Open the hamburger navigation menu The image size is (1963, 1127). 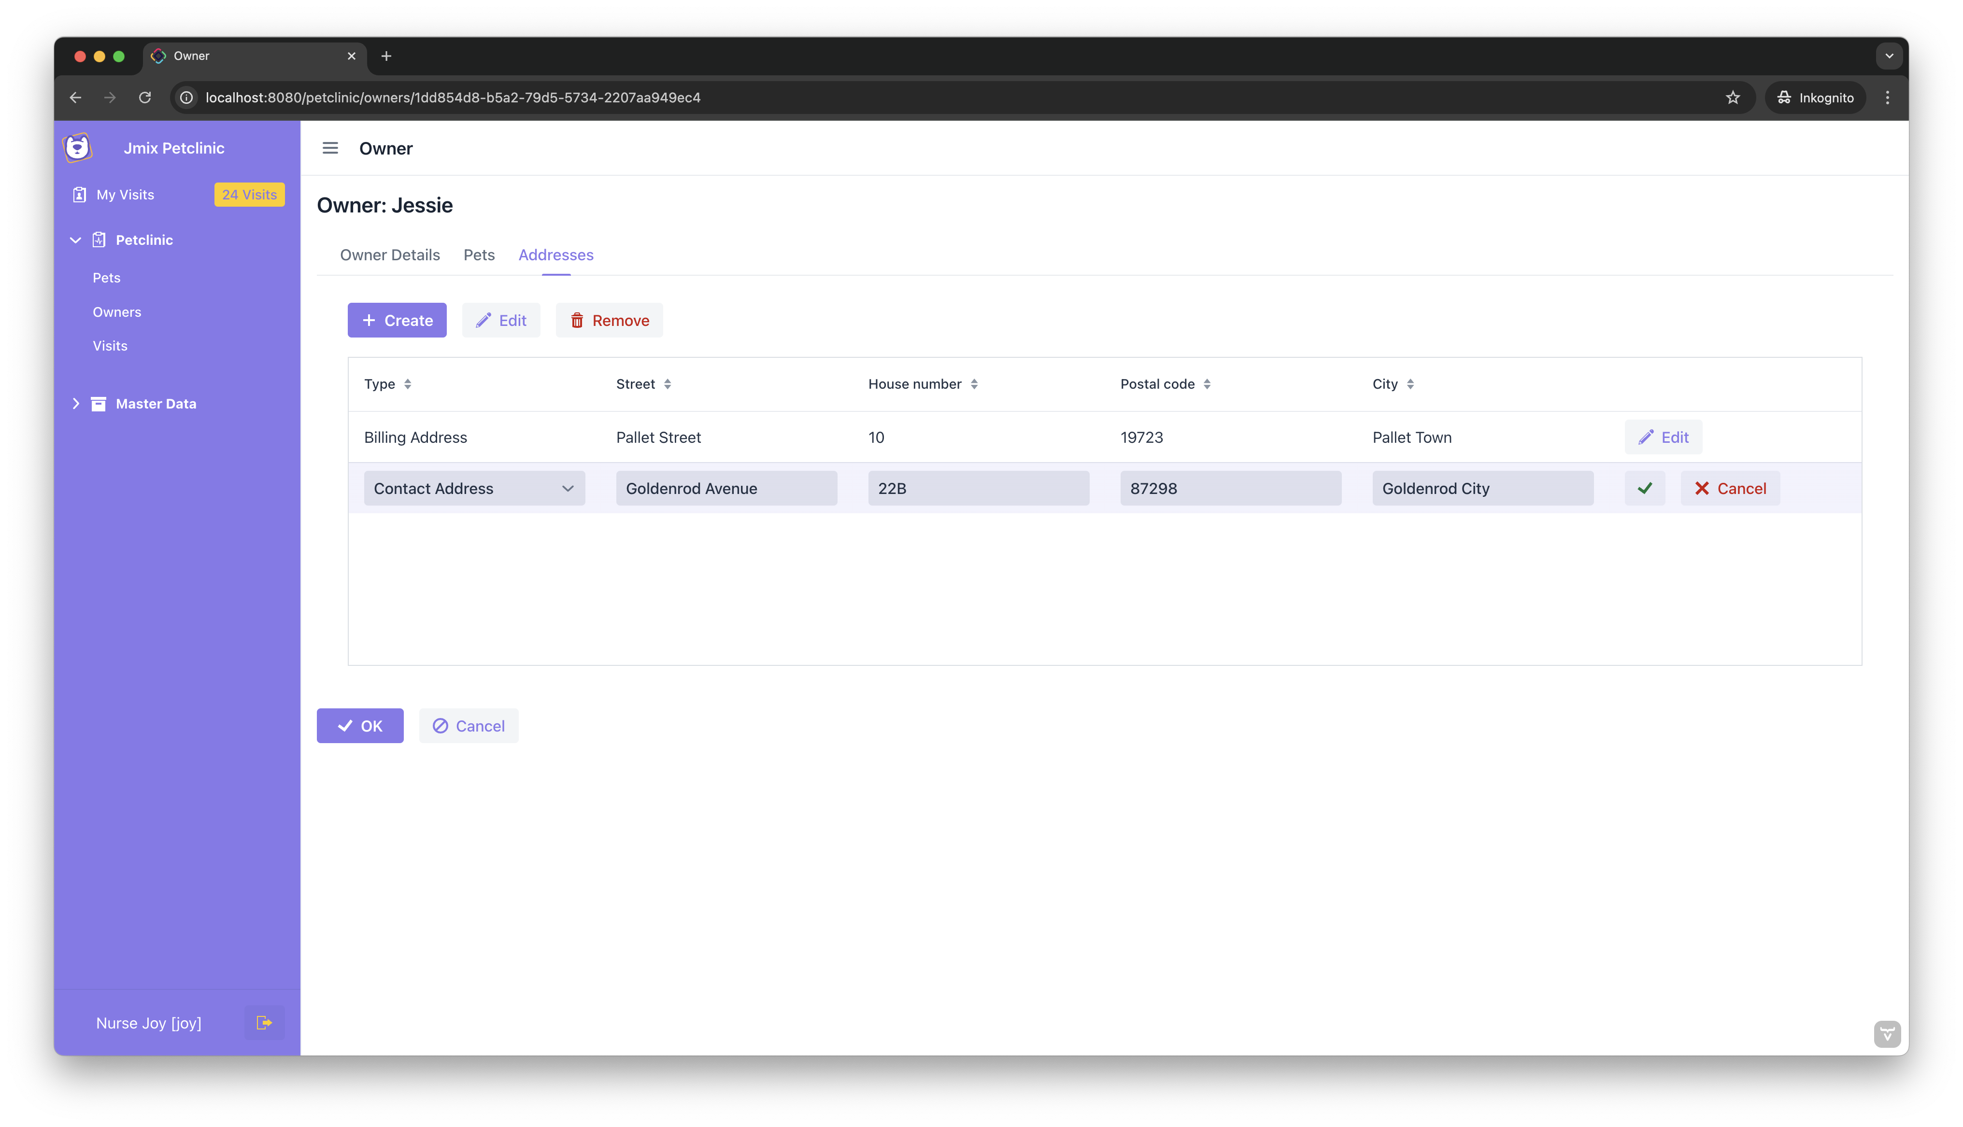(x=330, y=148)
